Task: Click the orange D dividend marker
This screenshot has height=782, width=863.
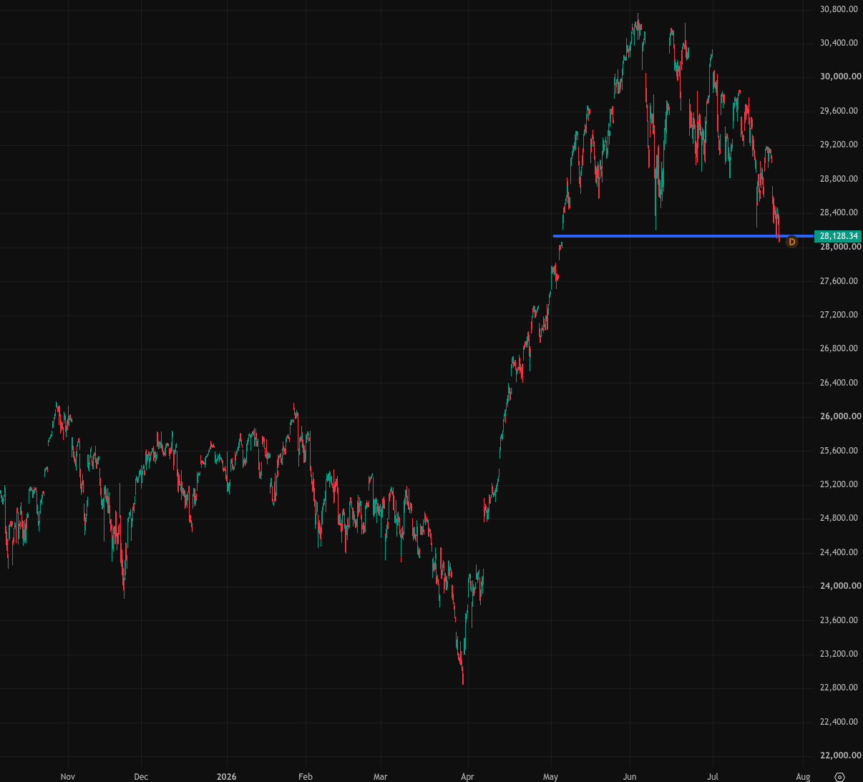Action: tap(791, 242)
